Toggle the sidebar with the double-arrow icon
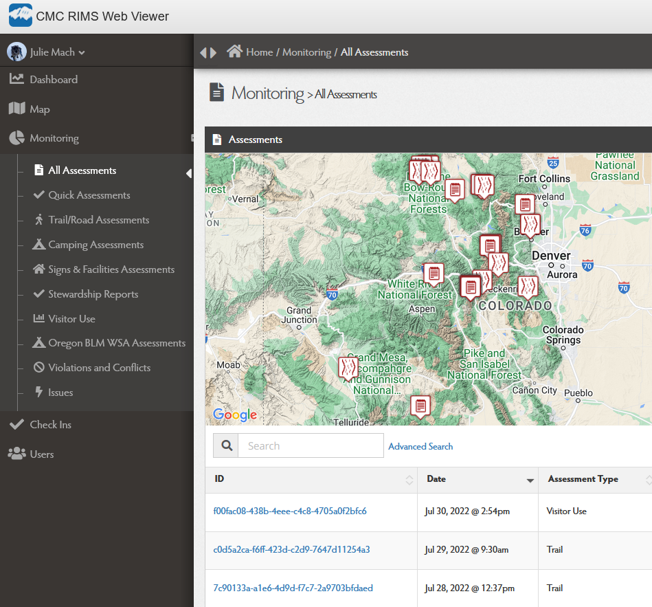652x607 pixels. pyautogui.click(x=208, y=53)
